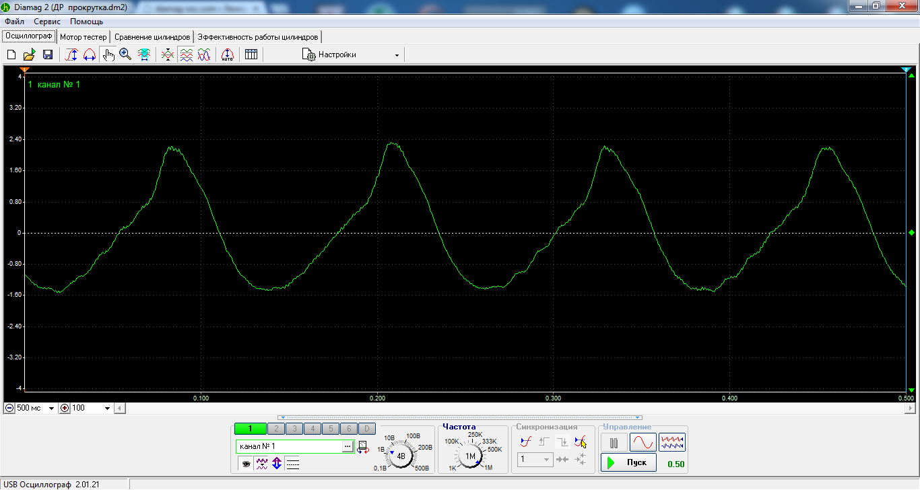Screen dimensions: 920x490
Task: Enable channel 4 button
Action: point(313,429)
